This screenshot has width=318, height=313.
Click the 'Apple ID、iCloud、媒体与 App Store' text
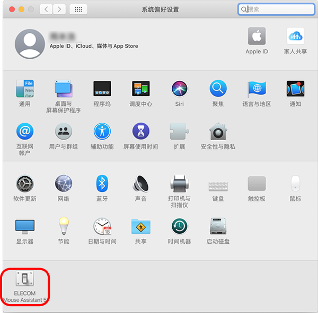click(94, 46)
